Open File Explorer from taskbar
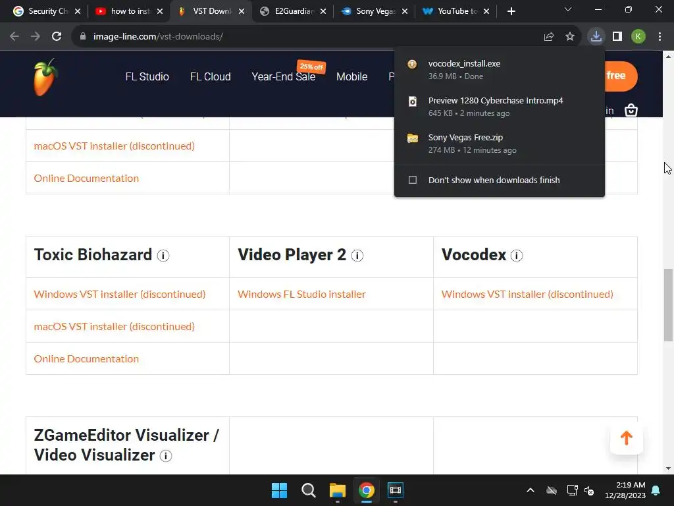This screenshot has width=674, height=506. click(338, 490)
